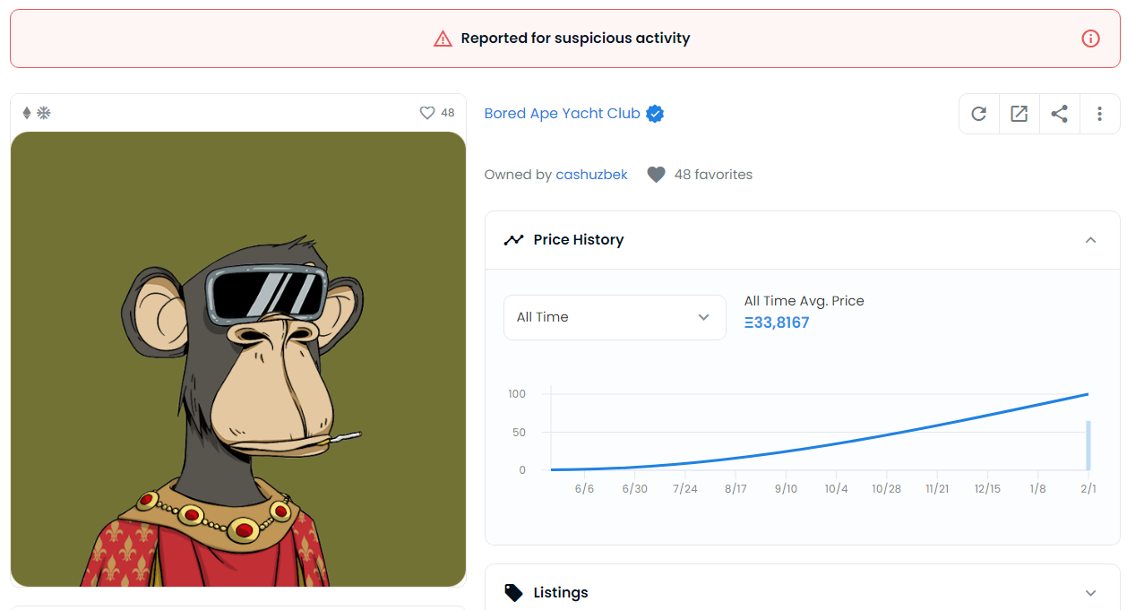Click the red warning triangle icon
The width and height of the screenshot is (1127, 610).
coord(443,39)
